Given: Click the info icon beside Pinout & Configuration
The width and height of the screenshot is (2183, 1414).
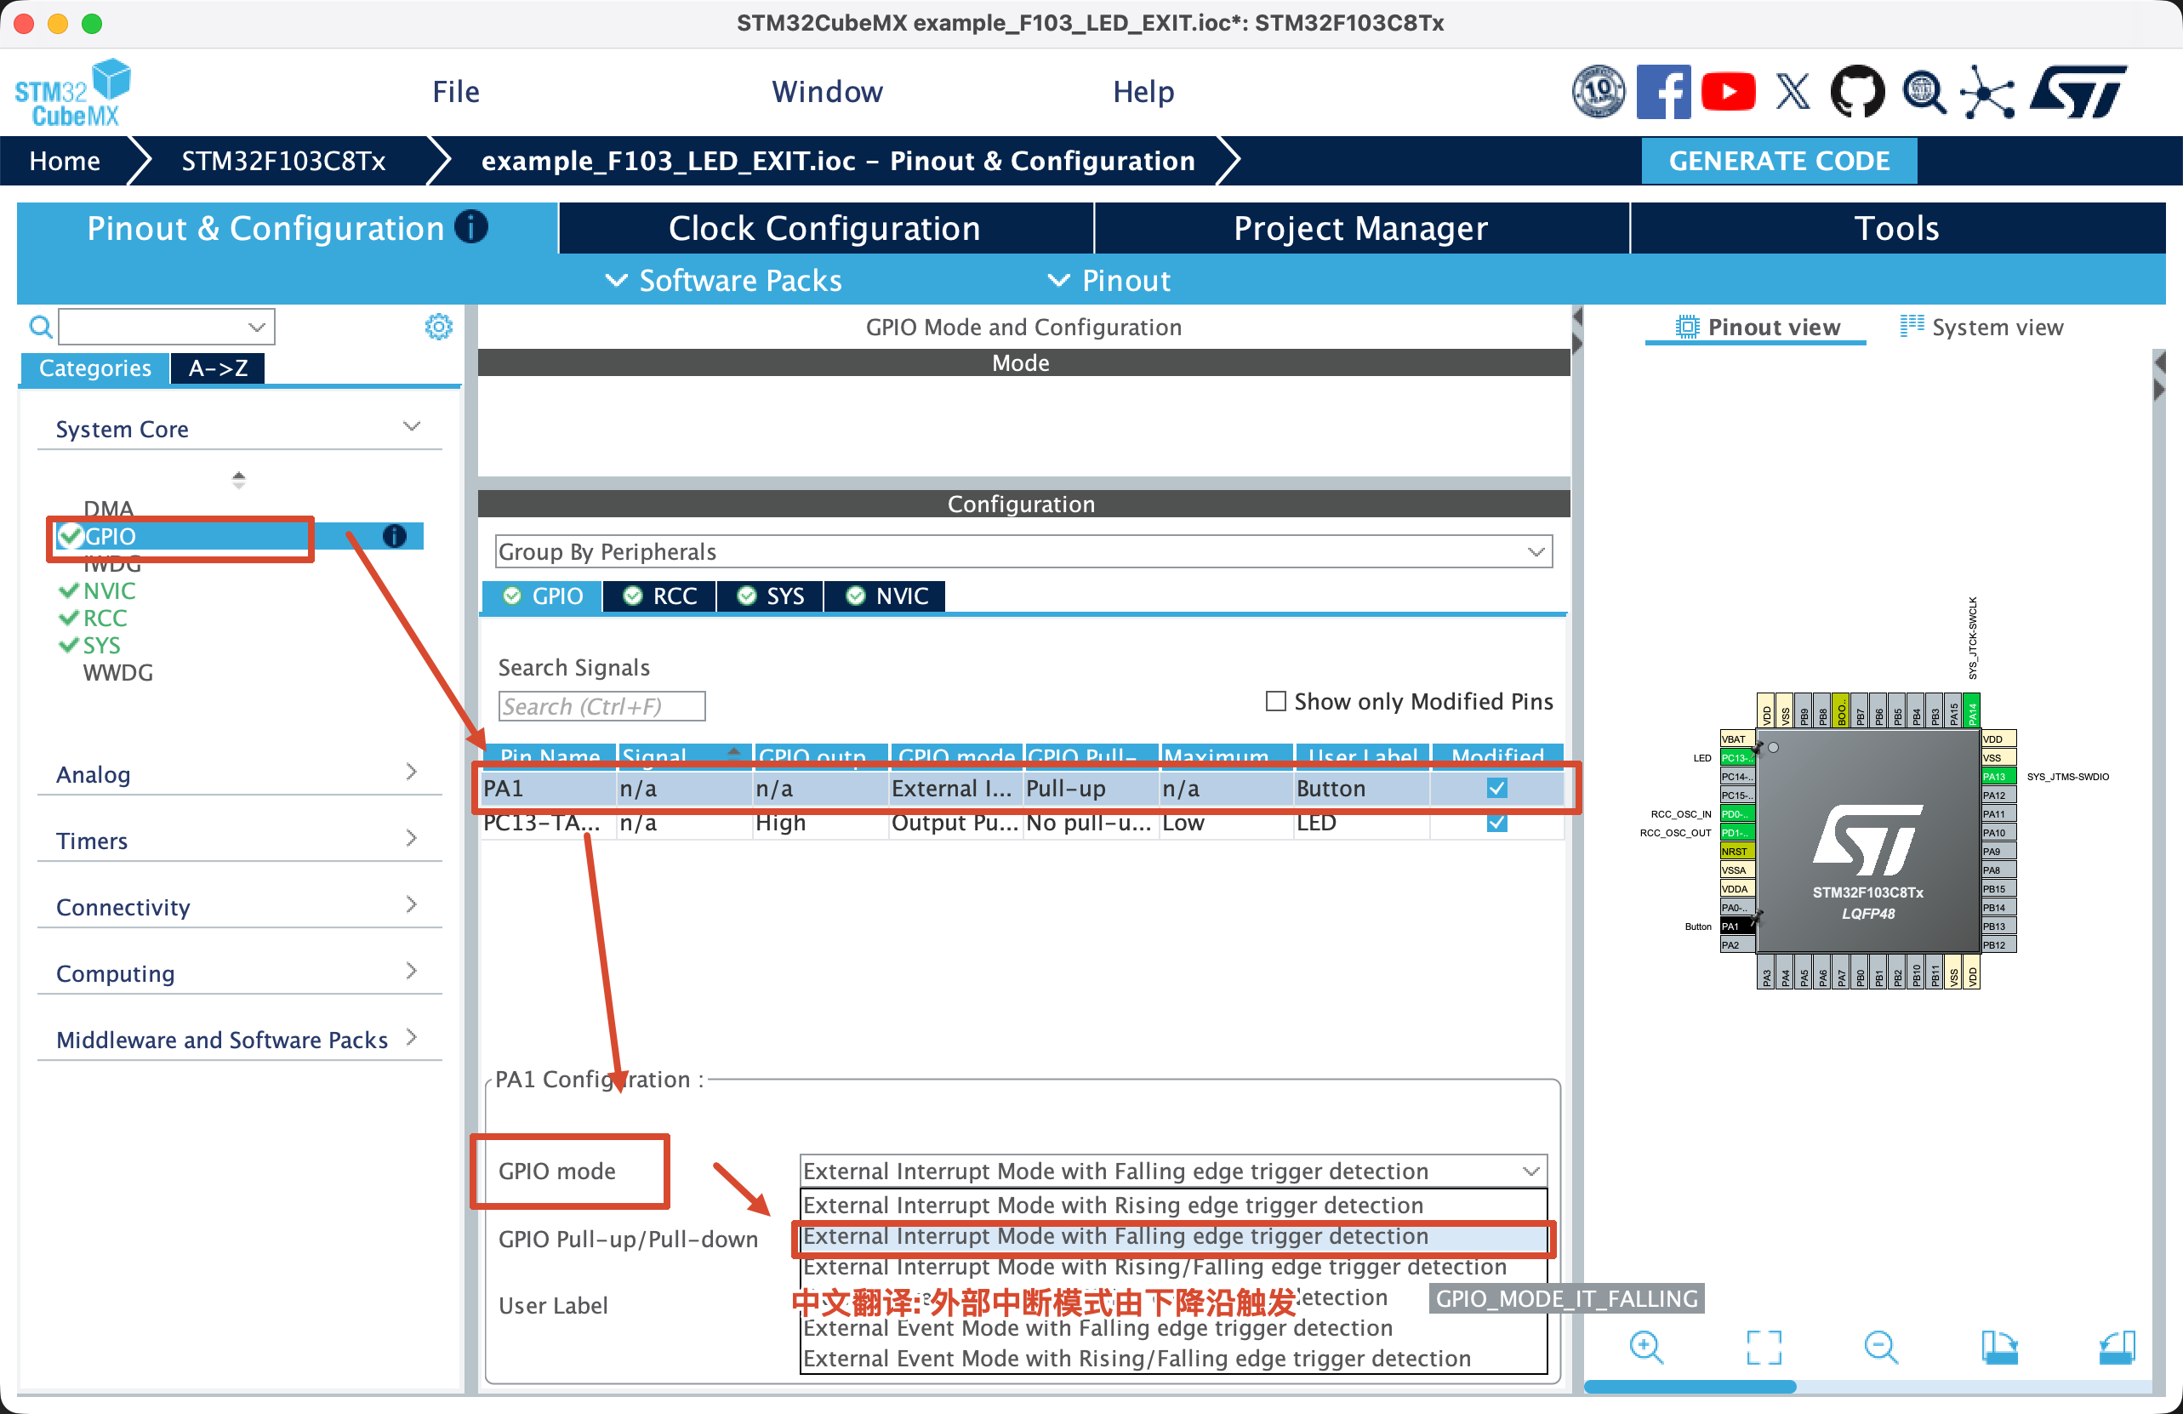Looking at the screenshot, I should (471, 226).
